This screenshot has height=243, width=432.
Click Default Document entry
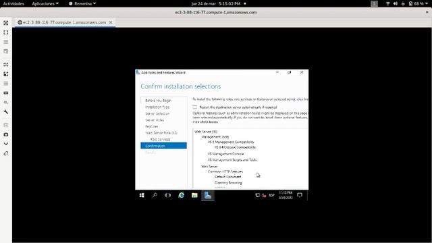pos(228,177)
